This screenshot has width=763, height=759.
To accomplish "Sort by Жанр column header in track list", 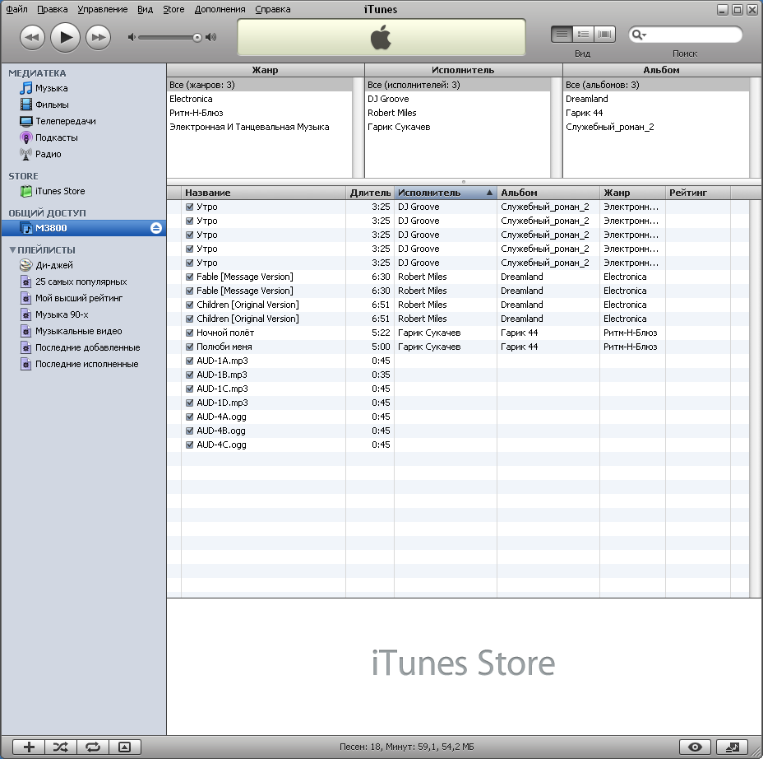I will pos(632,193).
